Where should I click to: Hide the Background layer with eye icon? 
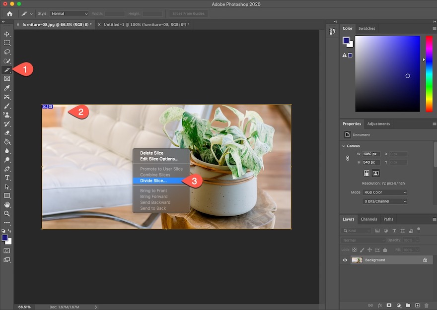[345, 260]
